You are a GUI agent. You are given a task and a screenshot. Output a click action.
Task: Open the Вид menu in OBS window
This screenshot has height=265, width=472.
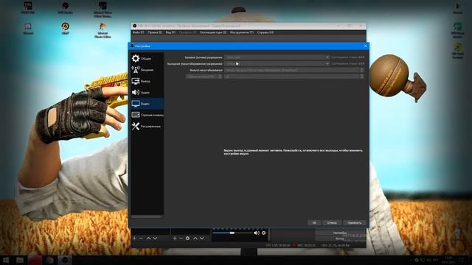coord(170,32)
